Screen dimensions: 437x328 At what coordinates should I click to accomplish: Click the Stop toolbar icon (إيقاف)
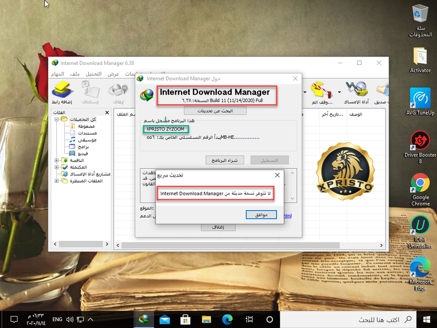[x=118, y=93]
